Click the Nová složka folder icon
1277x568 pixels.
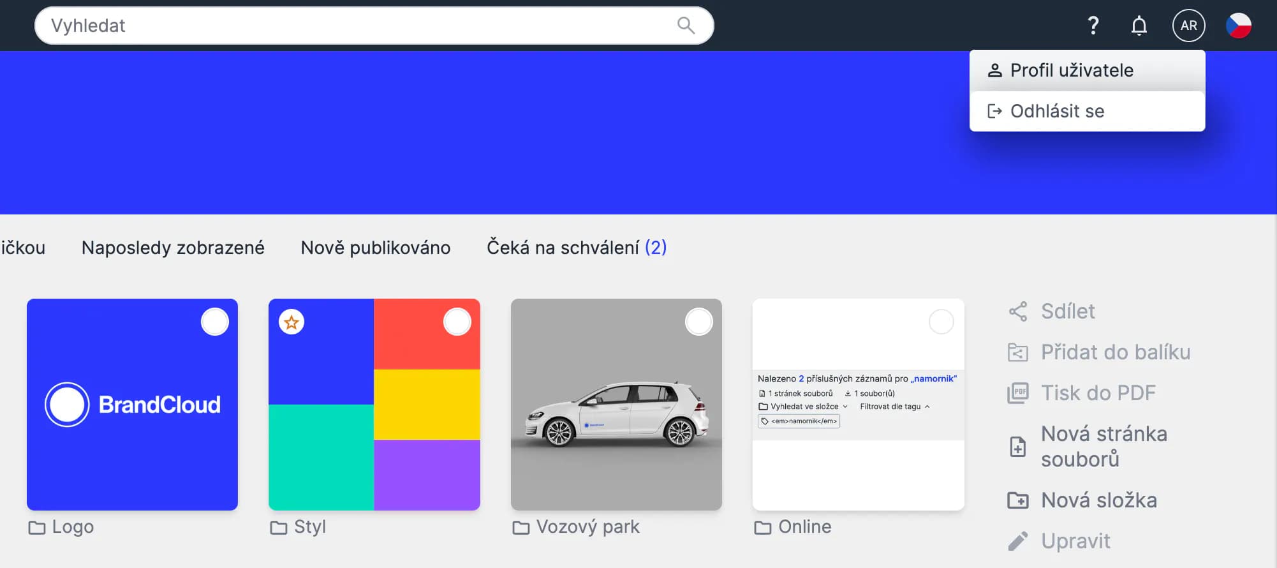(1018, 500)
